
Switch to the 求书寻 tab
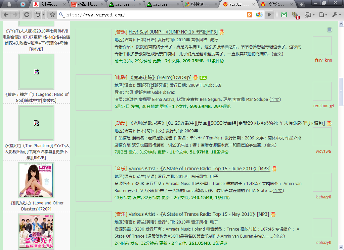tap(48, 4)
